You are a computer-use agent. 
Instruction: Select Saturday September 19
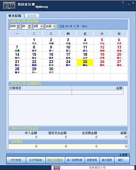[102, 56]
